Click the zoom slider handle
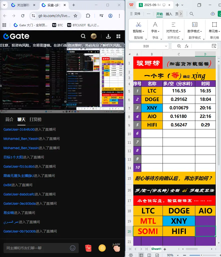This screenshot has height=257, width=221. pos(201,255)
